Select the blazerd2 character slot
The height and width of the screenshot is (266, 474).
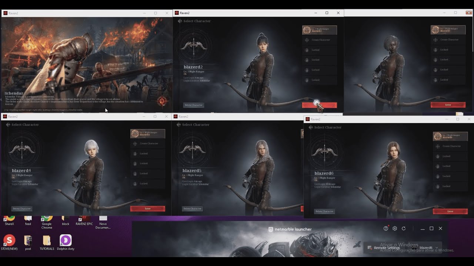click(320, 30)
